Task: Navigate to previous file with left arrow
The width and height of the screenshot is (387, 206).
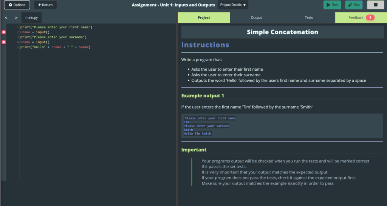Action: coord(6,18)
